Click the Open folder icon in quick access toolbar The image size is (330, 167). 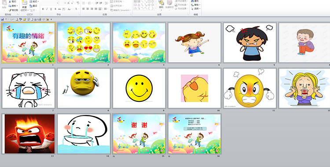click(x=24, y=19)
